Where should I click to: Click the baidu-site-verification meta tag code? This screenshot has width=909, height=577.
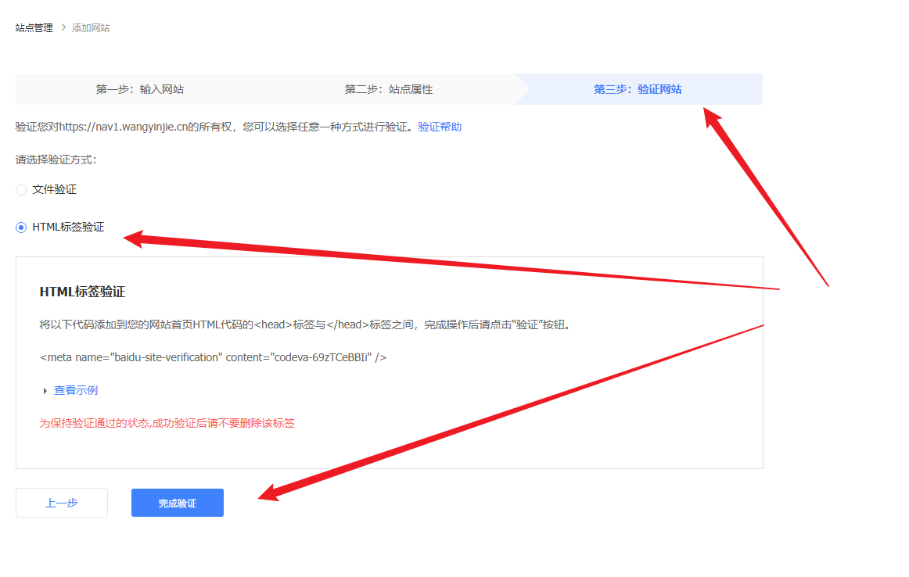point(213,357)
